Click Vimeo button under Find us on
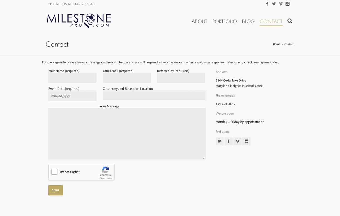 click(237, 141)
